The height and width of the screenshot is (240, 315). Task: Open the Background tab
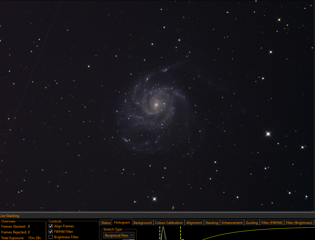tap(143, 222)
